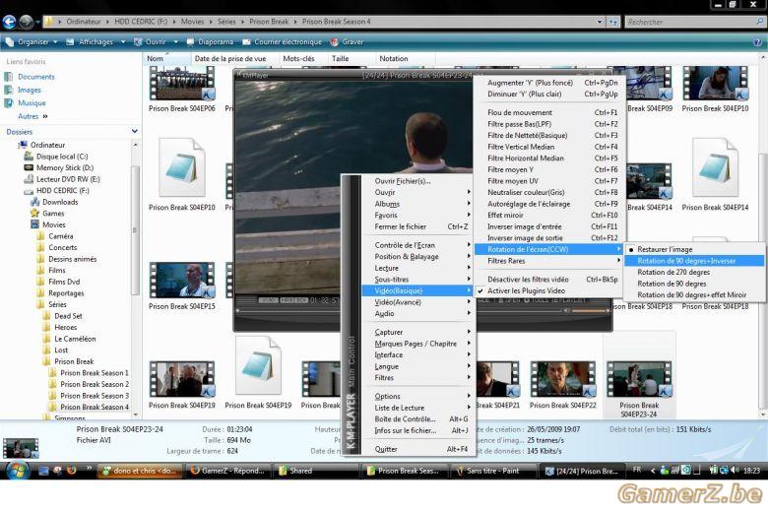
Task: Select Ordinateur in the folder tree
Action: (x=47, y=145)
